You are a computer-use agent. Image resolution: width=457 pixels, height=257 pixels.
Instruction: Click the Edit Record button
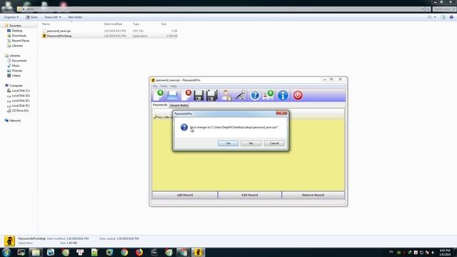point(250,195)
